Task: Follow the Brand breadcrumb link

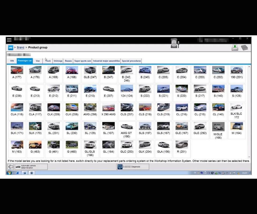Action: click(21, 48)
